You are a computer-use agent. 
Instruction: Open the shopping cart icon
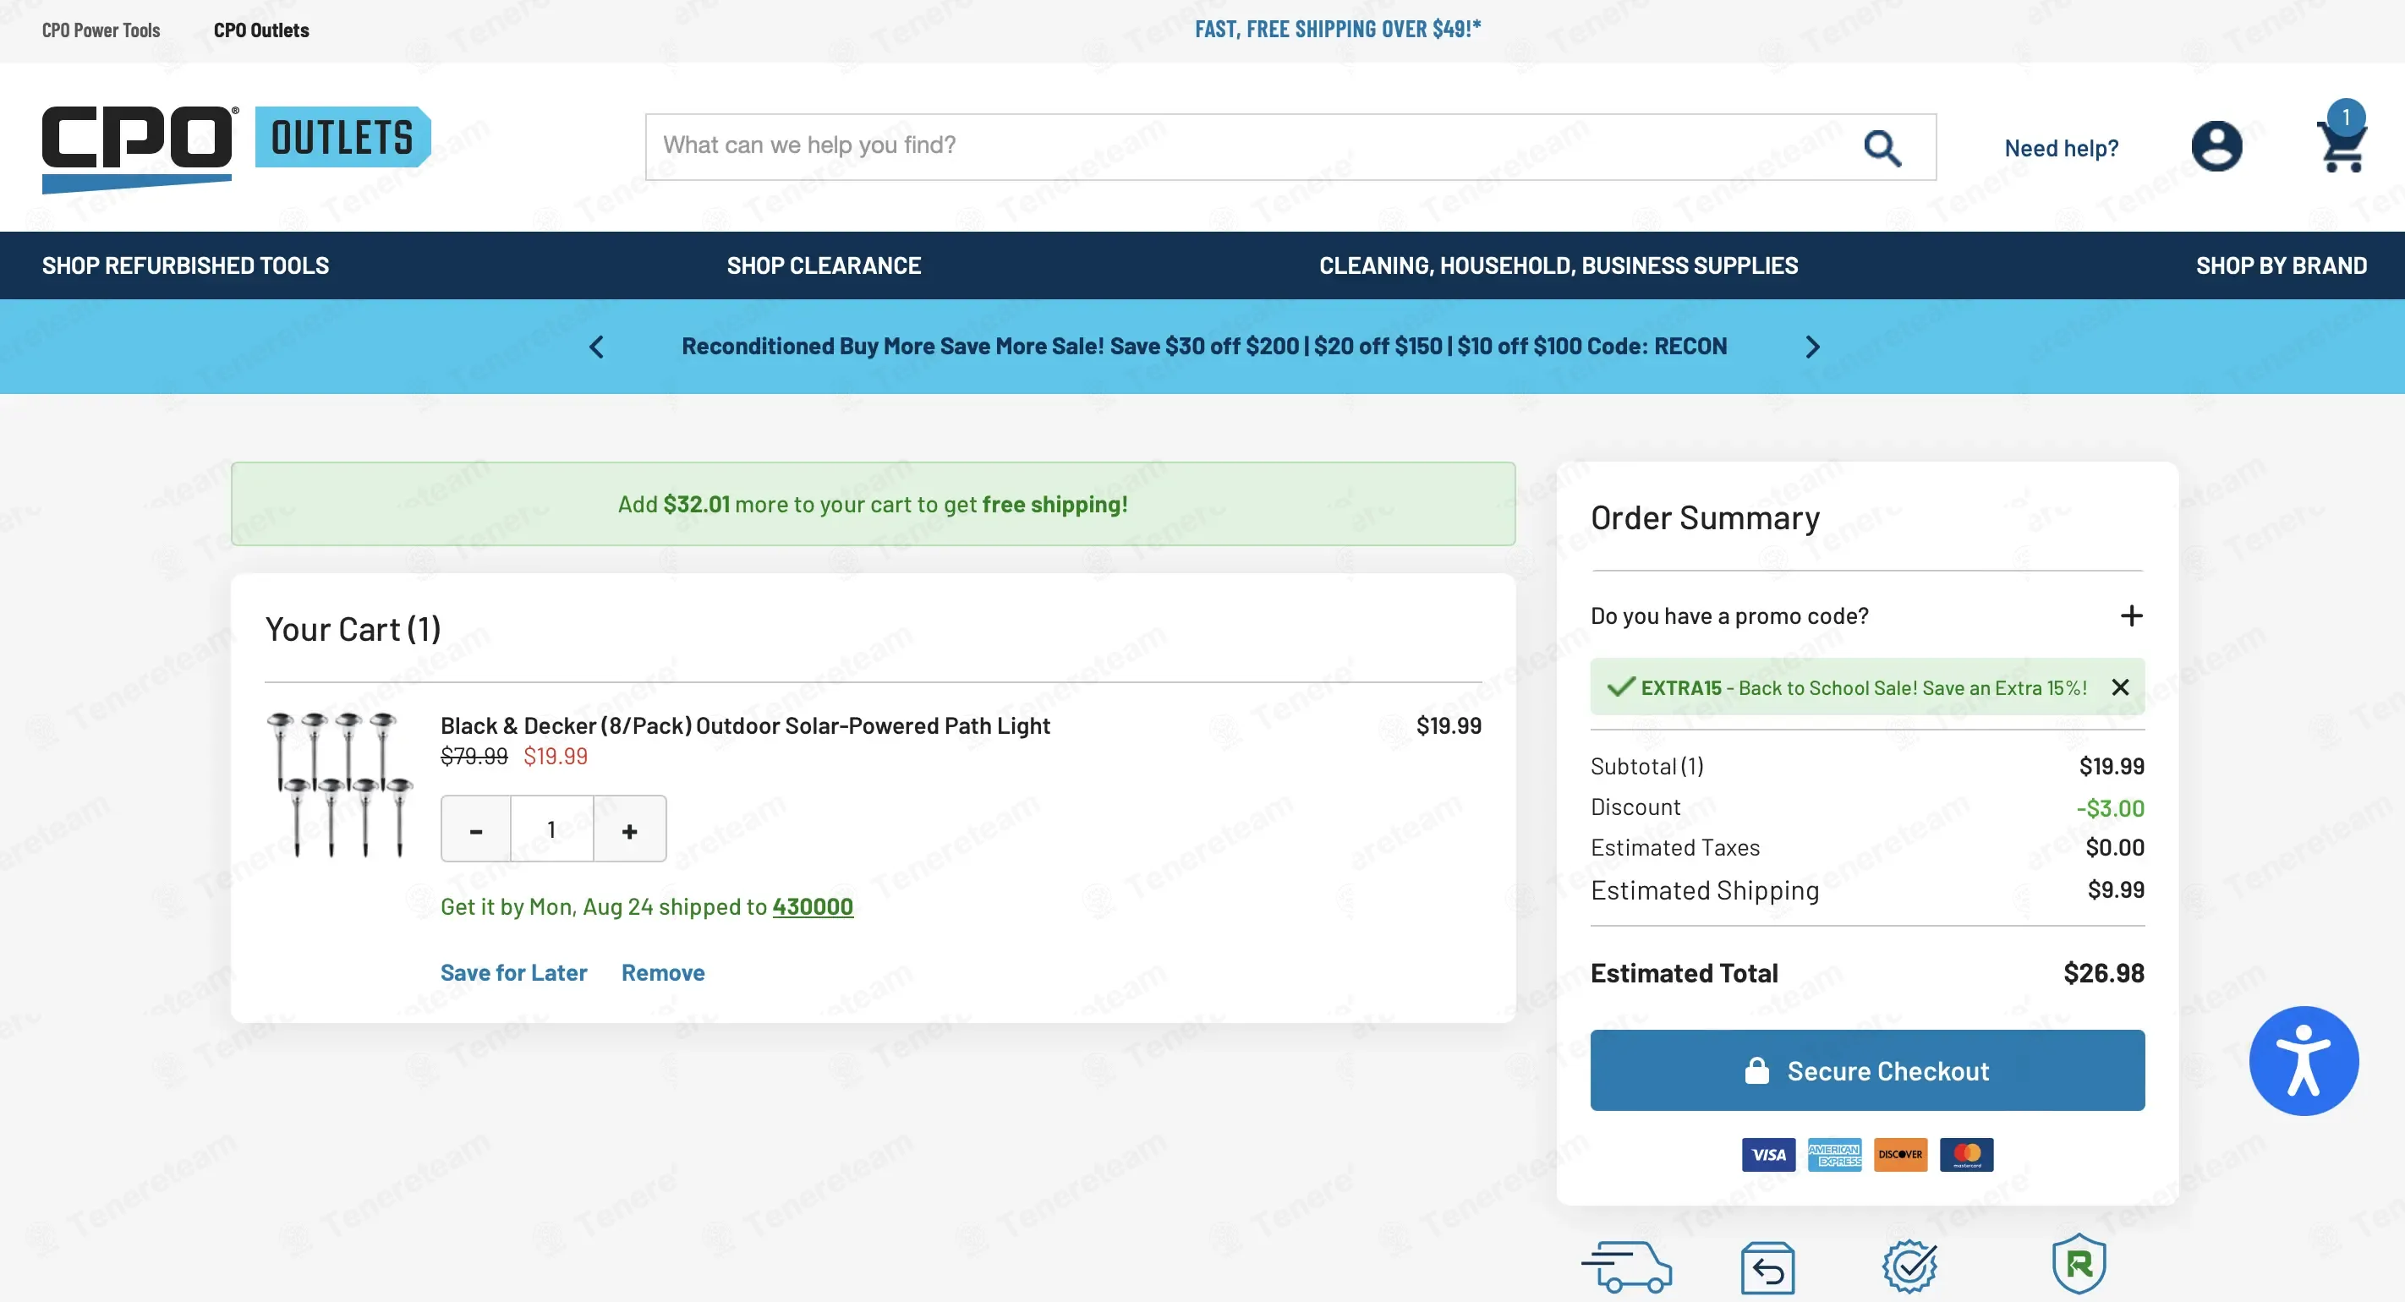pos(2341,138)
